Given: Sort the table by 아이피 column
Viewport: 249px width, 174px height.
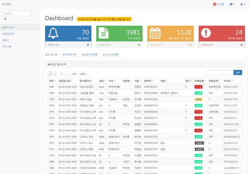Looking at the screenshot, I should pyautogui.click(x=228, y=81).
